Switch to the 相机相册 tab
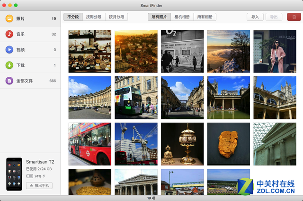This screenshot has width=303, height=201. coord(181,17)
